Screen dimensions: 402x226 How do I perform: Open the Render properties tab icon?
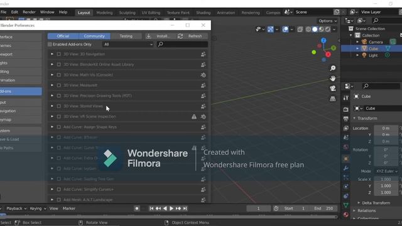(x=346, y=109)
